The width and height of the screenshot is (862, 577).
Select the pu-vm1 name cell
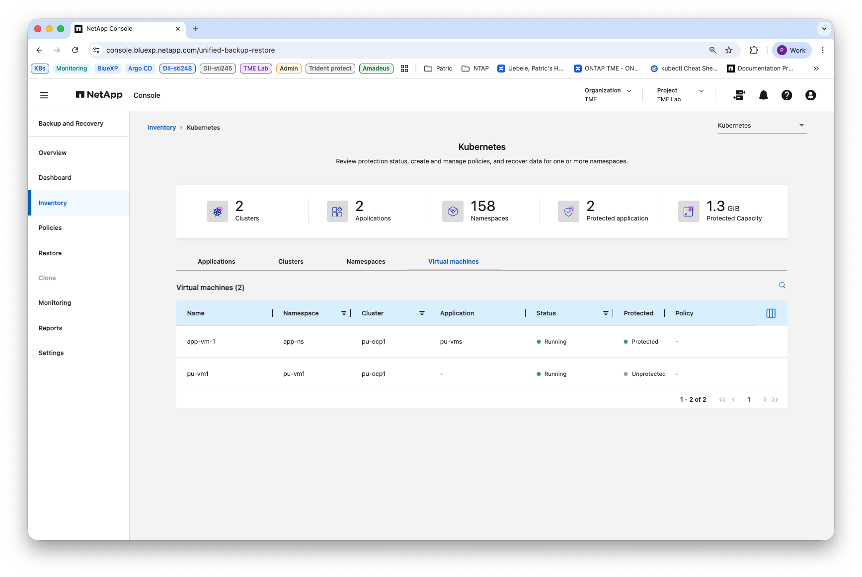click(x=198, y=374)
